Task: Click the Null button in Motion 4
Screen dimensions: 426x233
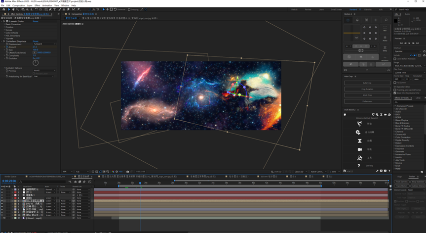Action: tap(385, 29)
